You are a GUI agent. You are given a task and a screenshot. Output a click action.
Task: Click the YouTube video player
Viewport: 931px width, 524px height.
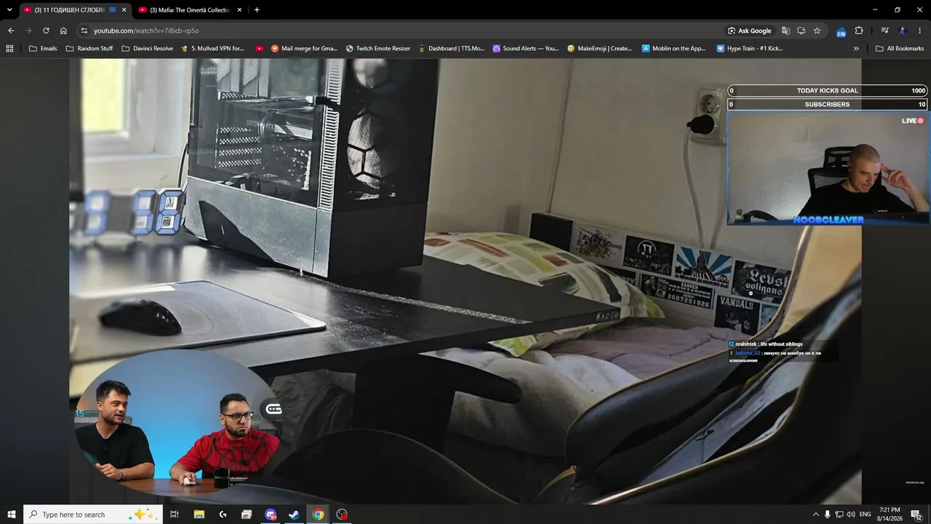465,281
